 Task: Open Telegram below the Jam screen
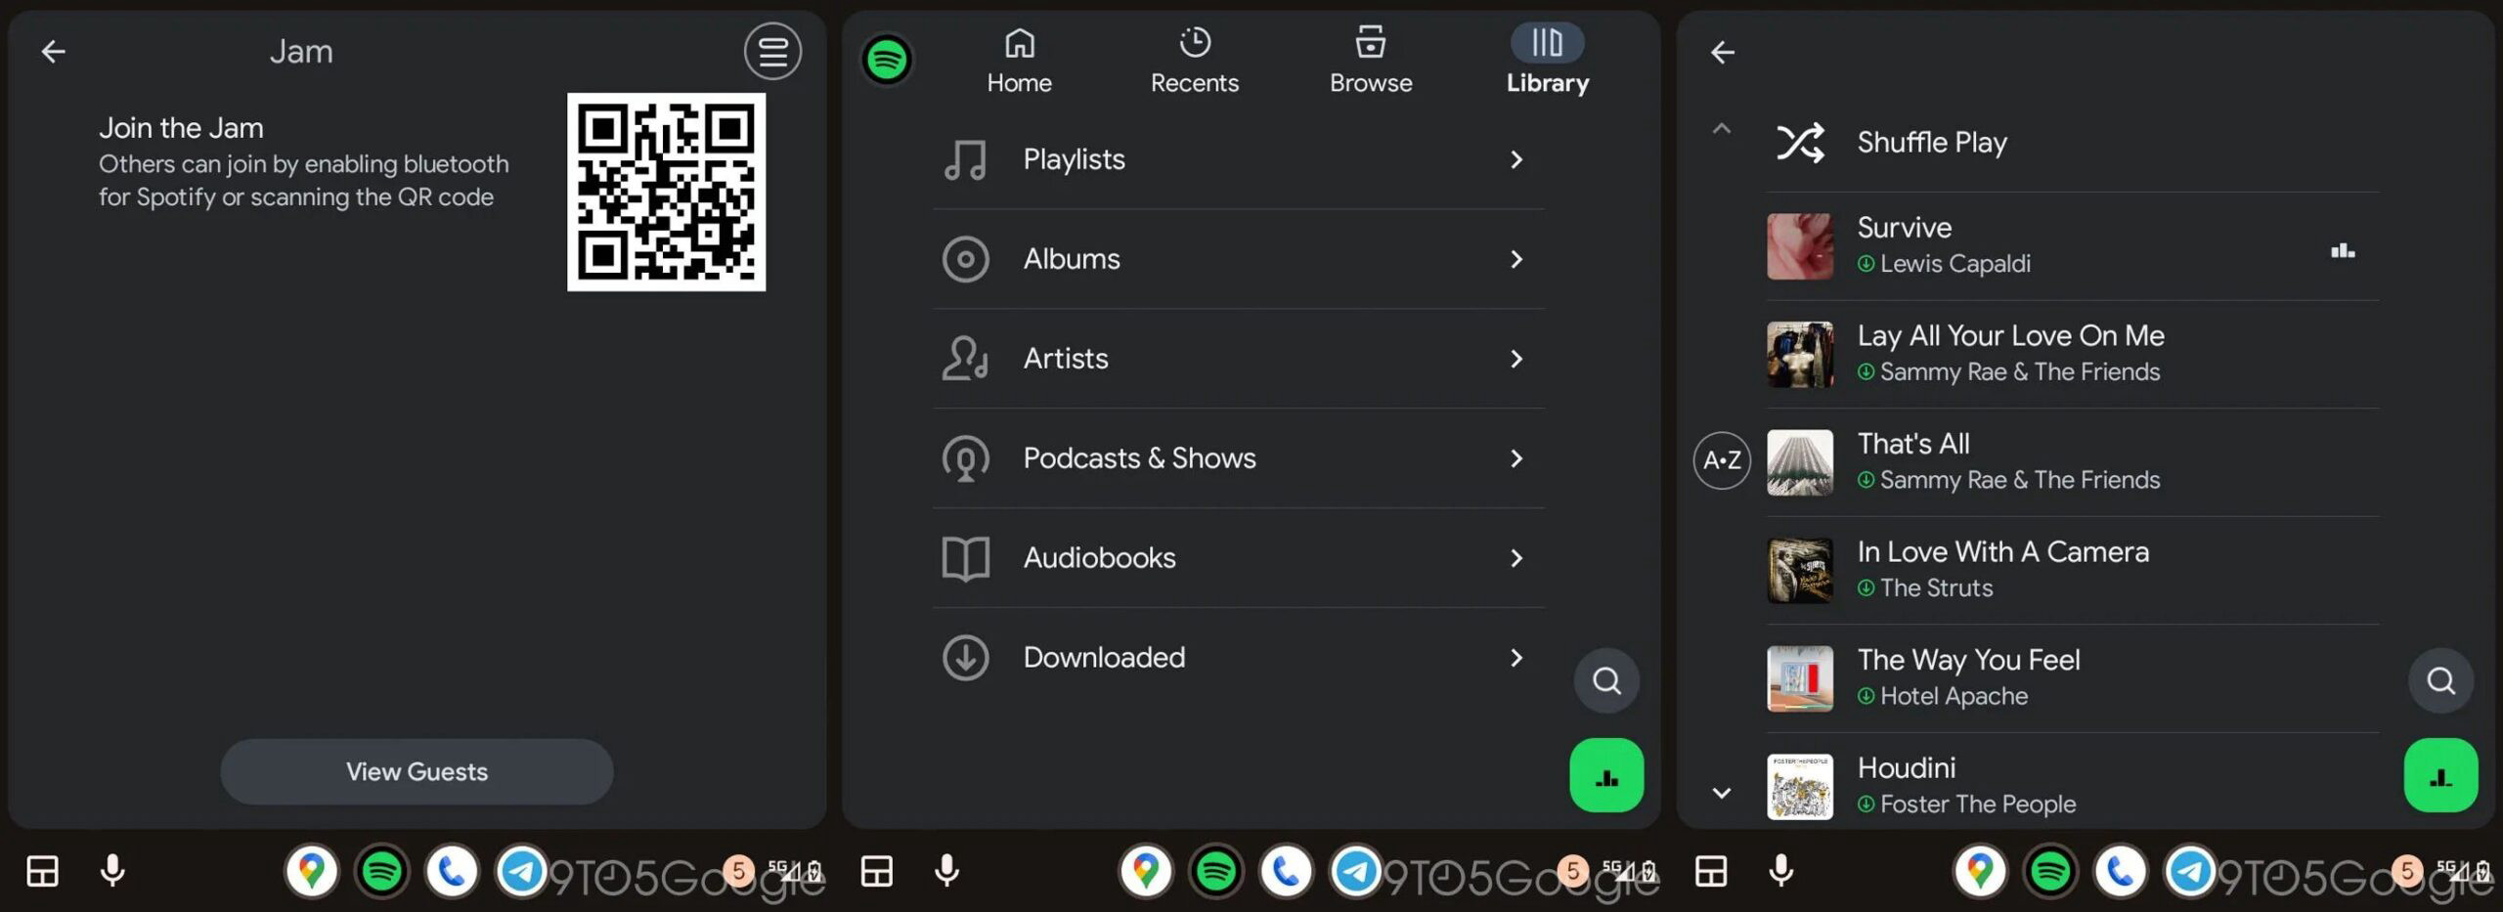(522, 870)
